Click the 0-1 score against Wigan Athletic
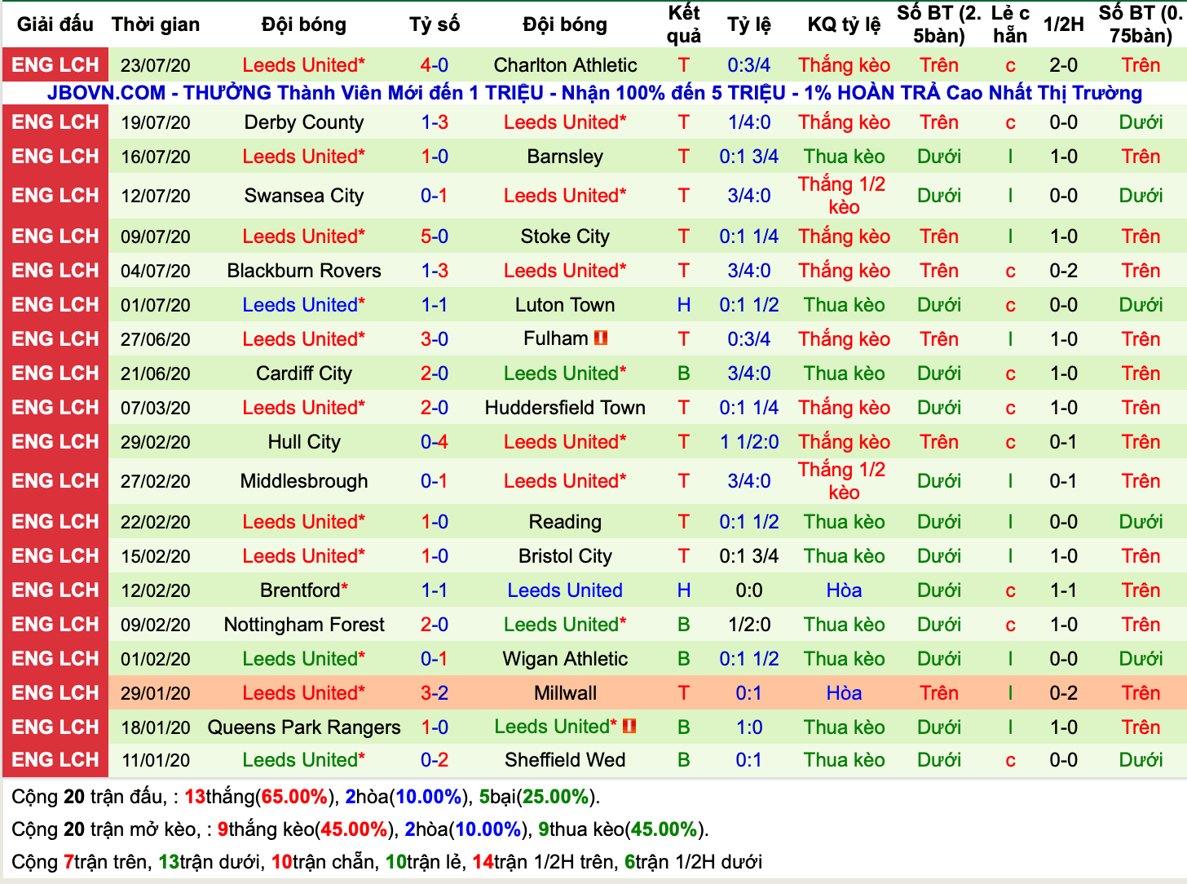The image size is (1187, 884). (435, 659)
